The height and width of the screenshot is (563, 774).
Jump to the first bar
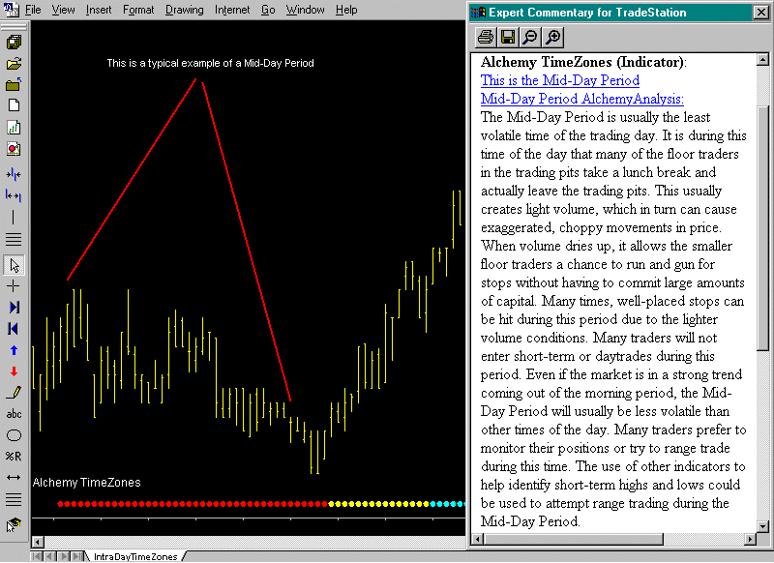(14, 329)
